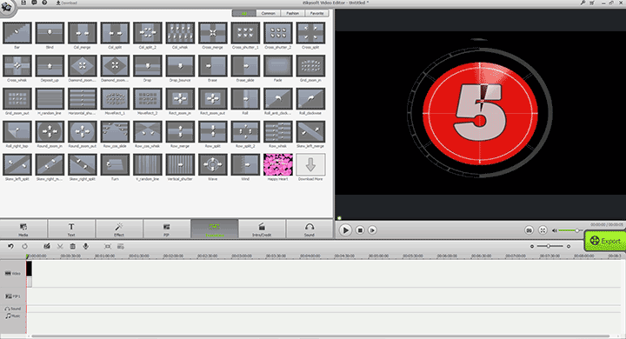This screenshot has height=339, width=626.
Task: Switch to the Common filter tab
Action: click(x=269, y=13)
